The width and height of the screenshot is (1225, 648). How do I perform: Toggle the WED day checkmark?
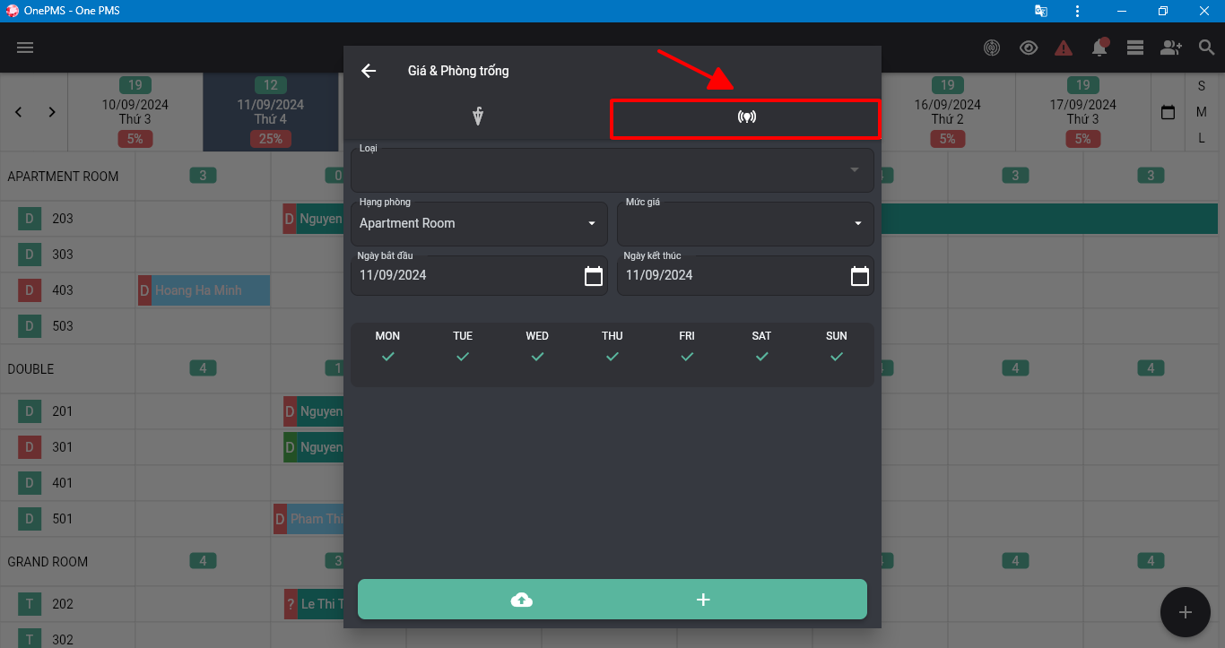coord(537,357)
